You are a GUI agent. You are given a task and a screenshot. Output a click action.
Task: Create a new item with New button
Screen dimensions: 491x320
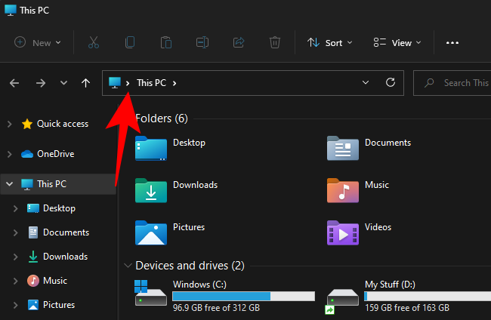[33, 43]
